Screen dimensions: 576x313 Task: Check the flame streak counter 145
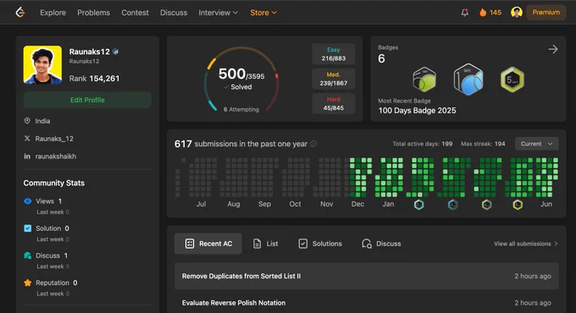[x=490, y=13]
